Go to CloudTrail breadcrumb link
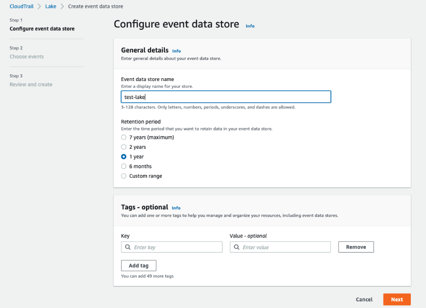 click(21, 6)
